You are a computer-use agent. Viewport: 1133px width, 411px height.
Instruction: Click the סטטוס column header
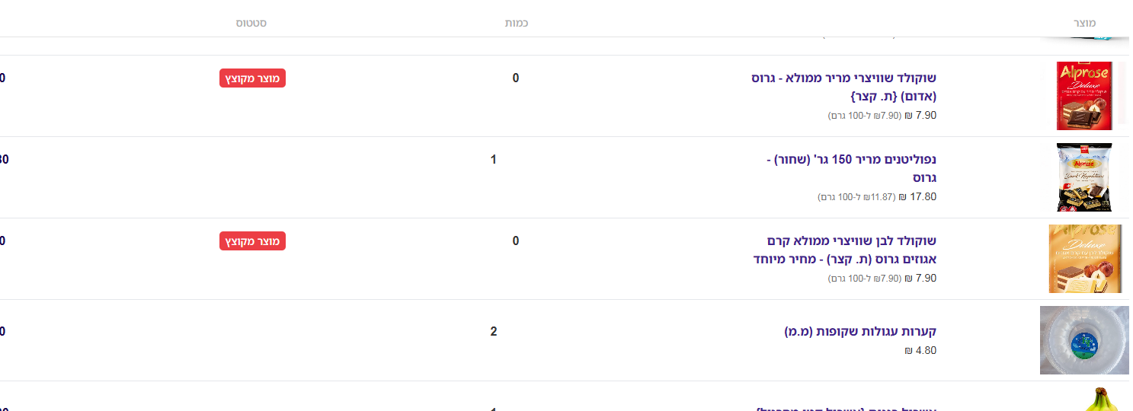click(251, 24)
